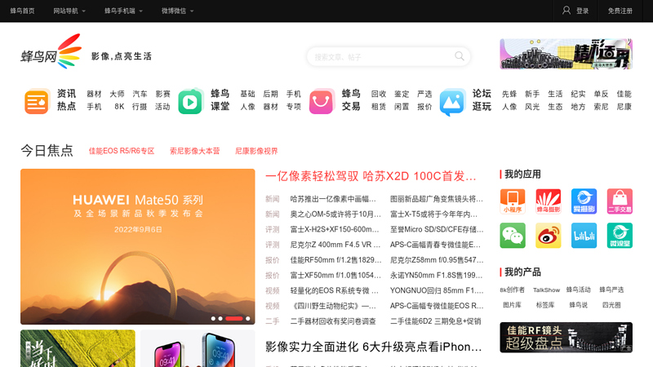Click 免费注册 in the top bar

tap(620, 11)
